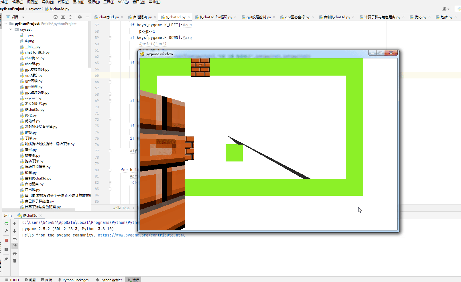Click line number 65 in the gutter
461x282 pixels.
pyautogui.click(x=97, y=75)
